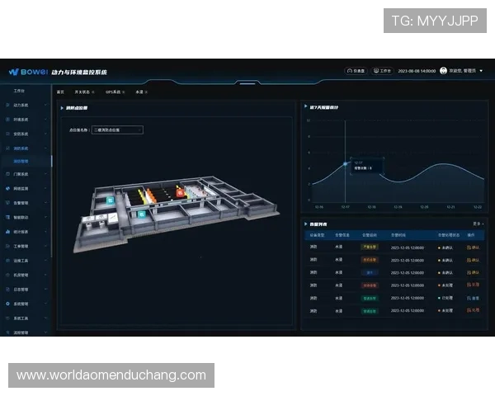
Task: Click the 统计报表 chart icon
Action: coord(7,232)
